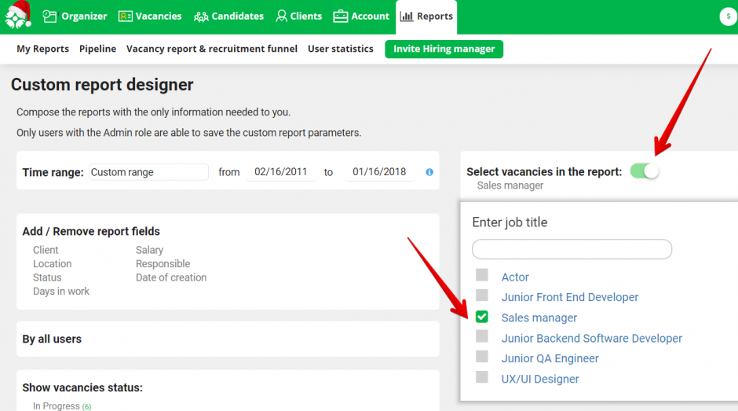Viewport: 738px width, 411px height.
Task: Toggle the Select vacancies in the report switch
Action: tap(644, 171)
